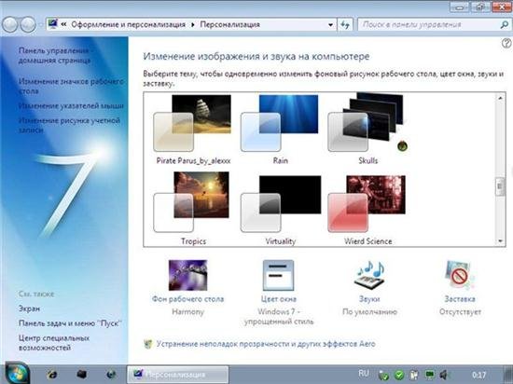
Task: Click the 0:17 clock in taskbar
Action: click(x=478, y=375)
